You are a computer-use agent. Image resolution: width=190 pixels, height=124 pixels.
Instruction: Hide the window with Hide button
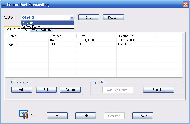pyautogui.click(x=85, y=116)
